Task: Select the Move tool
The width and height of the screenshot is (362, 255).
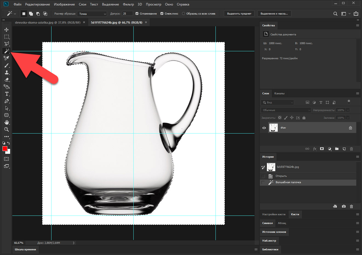Action: (7, 30)
